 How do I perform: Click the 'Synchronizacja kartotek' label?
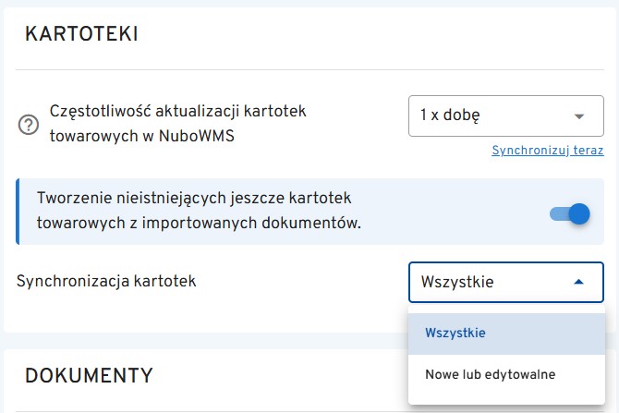click(106, 281)
